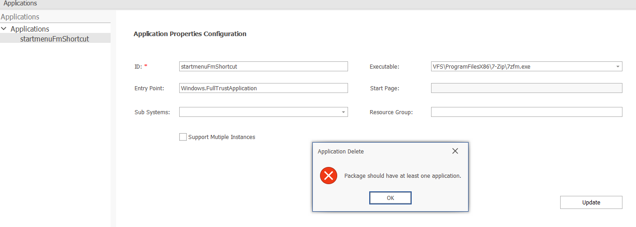Collapse the Applications tree node chevron
Image resolution: width=636 pixels, height=227 pixels.
(4, 29)
